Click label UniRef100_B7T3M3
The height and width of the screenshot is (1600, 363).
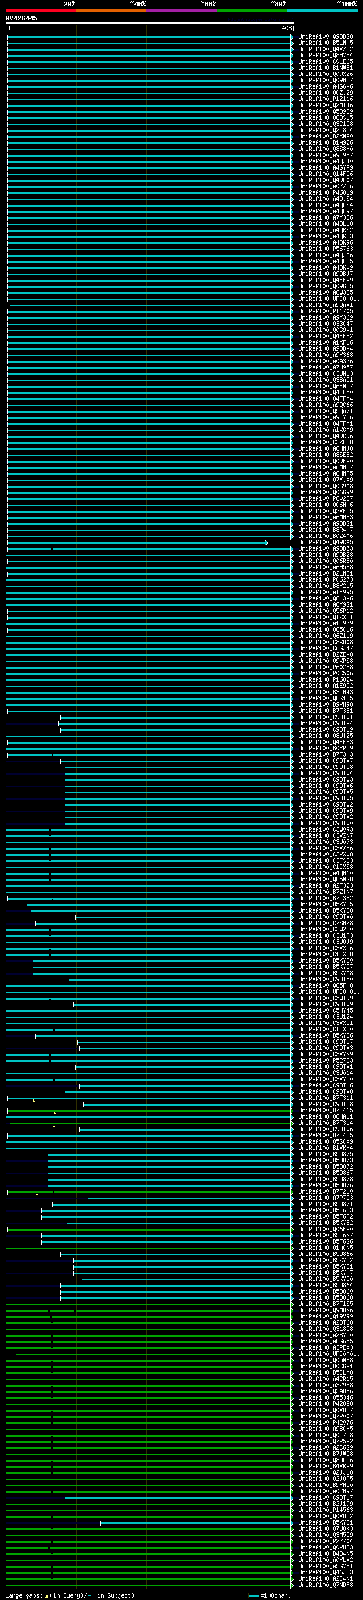326,755
